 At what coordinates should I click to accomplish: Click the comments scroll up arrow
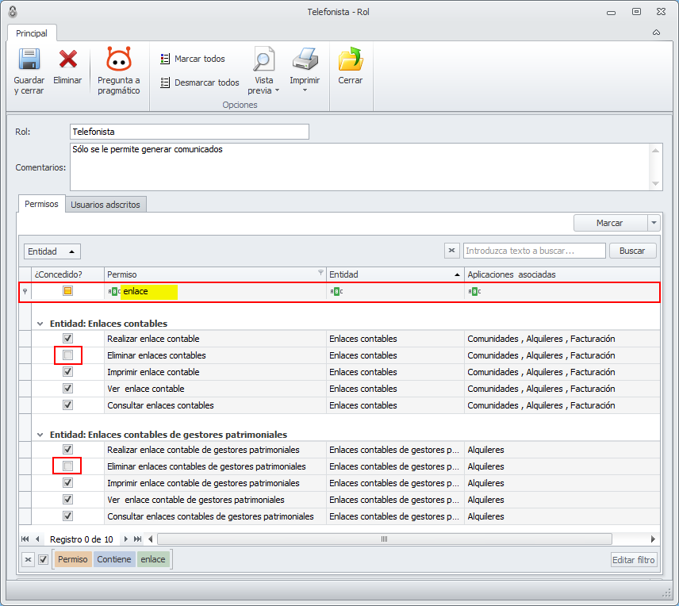point(656,150)
